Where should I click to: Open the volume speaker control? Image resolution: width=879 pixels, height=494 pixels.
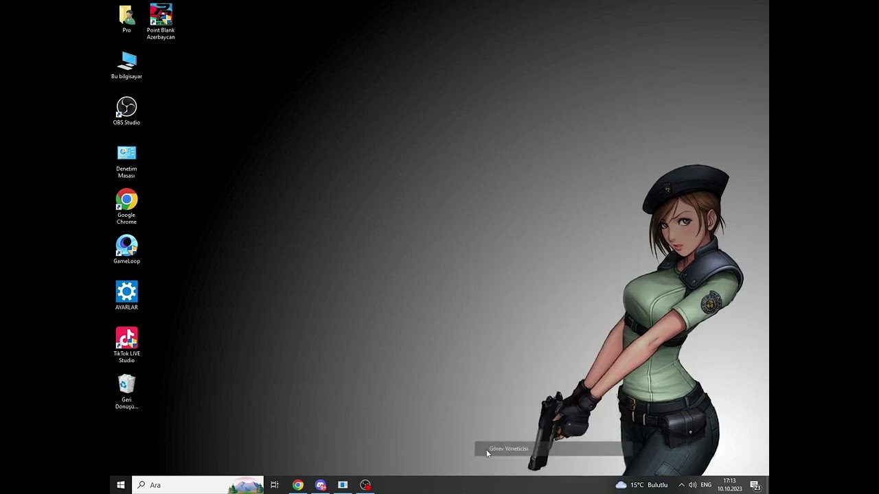tap(692, 485)
